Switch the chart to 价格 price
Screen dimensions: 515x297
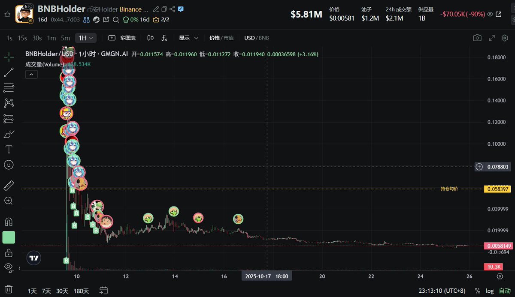(214, 38)
